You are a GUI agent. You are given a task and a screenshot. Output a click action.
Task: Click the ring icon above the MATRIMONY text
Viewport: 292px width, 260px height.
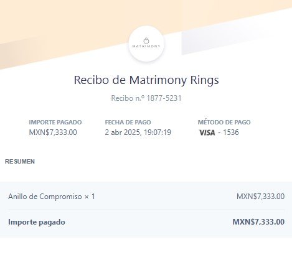[x=146, y=40]
